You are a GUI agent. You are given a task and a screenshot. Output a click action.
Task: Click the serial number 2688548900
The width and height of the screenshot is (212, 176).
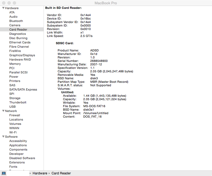point(99,61)
